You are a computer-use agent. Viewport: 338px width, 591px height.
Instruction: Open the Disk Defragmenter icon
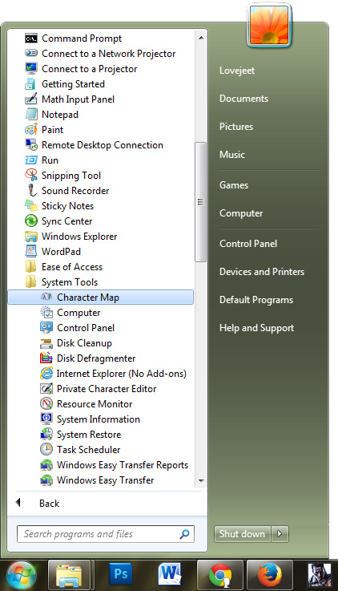click(x=46, y=358)
